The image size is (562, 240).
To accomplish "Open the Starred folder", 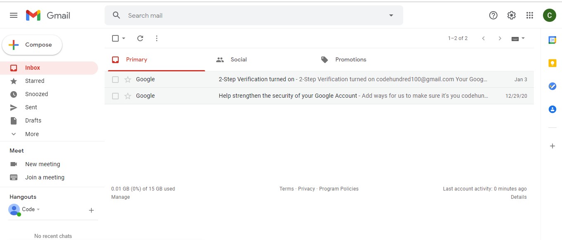I will (34, 81).
